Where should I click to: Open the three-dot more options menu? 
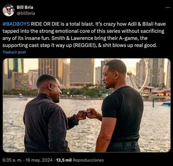pos(168,8)
